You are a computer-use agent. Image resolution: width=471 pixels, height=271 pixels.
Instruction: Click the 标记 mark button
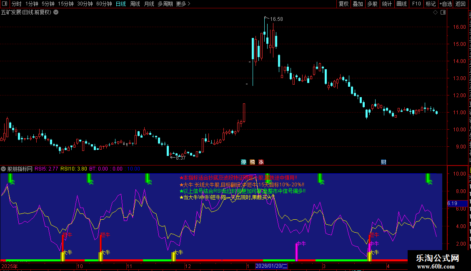click(431, 4)
